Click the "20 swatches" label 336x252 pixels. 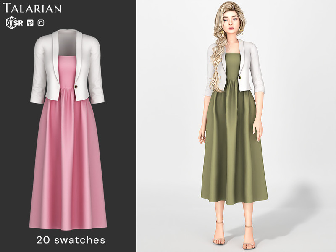tap(71, 240)
